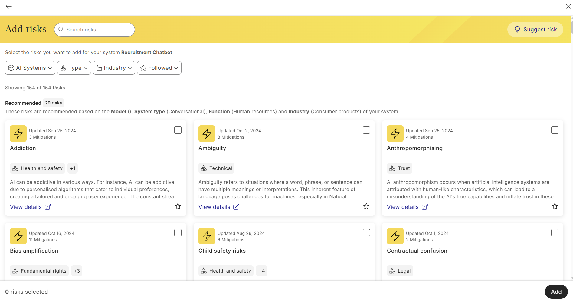
Task: Favorite the Ambiguity risk with star icon
Action: pyautogui.click(x=366, y=206)
